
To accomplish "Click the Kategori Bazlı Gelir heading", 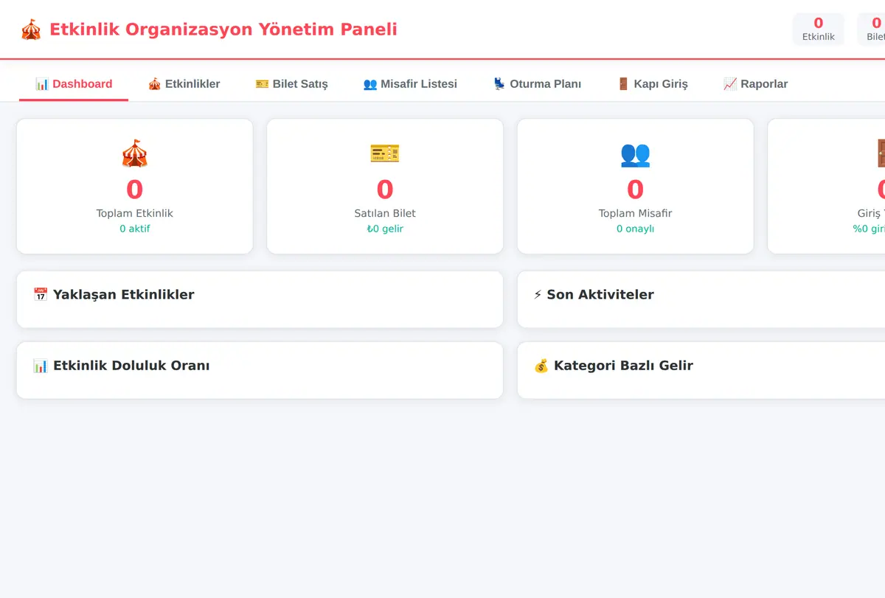I will coord(623,366).
